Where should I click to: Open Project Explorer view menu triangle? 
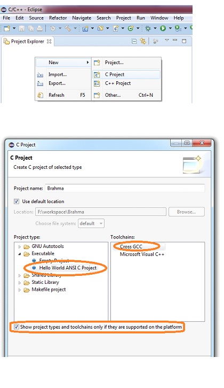click(x=167, y=40)
